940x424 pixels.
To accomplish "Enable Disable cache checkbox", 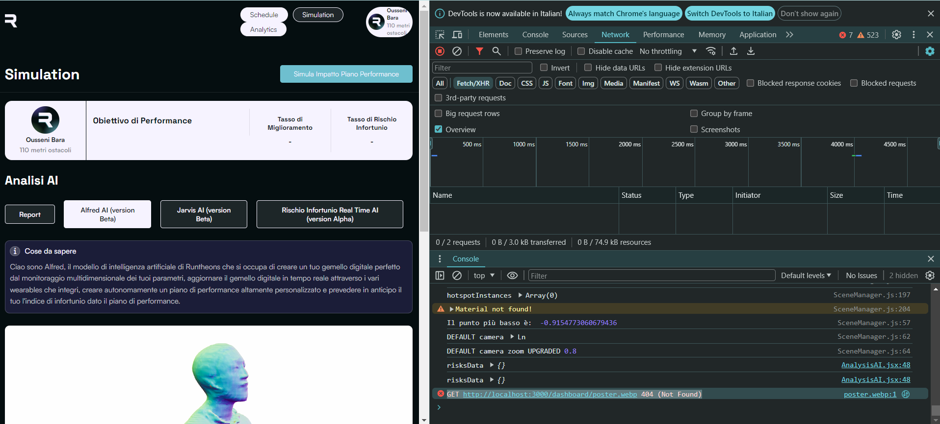I will pos(581,51).
